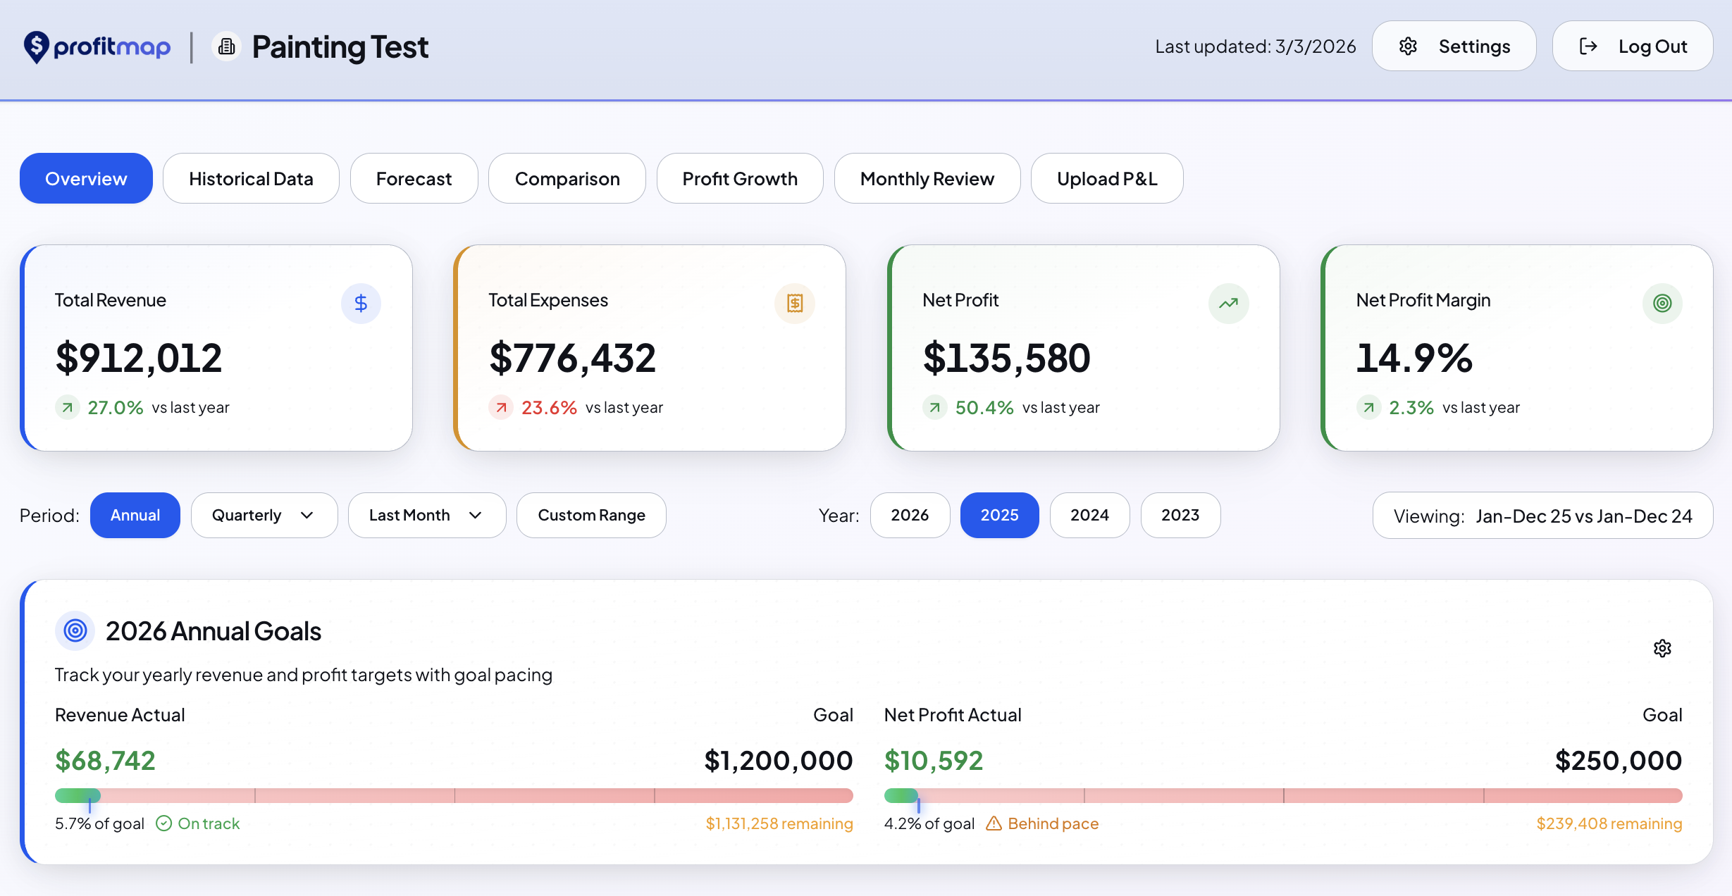Click the dollar icon on Total Revenue card
This screenshot has height=896, width=1732.
[x=361, y=303]
